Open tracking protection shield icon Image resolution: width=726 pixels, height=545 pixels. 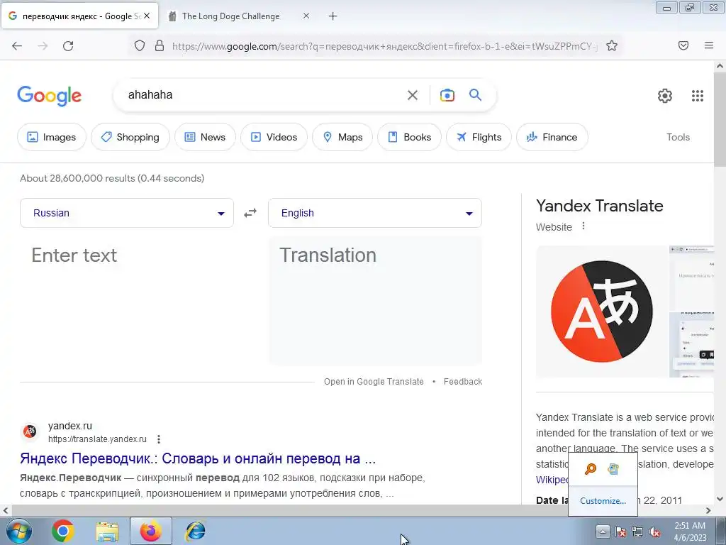[x=140, y=45]
